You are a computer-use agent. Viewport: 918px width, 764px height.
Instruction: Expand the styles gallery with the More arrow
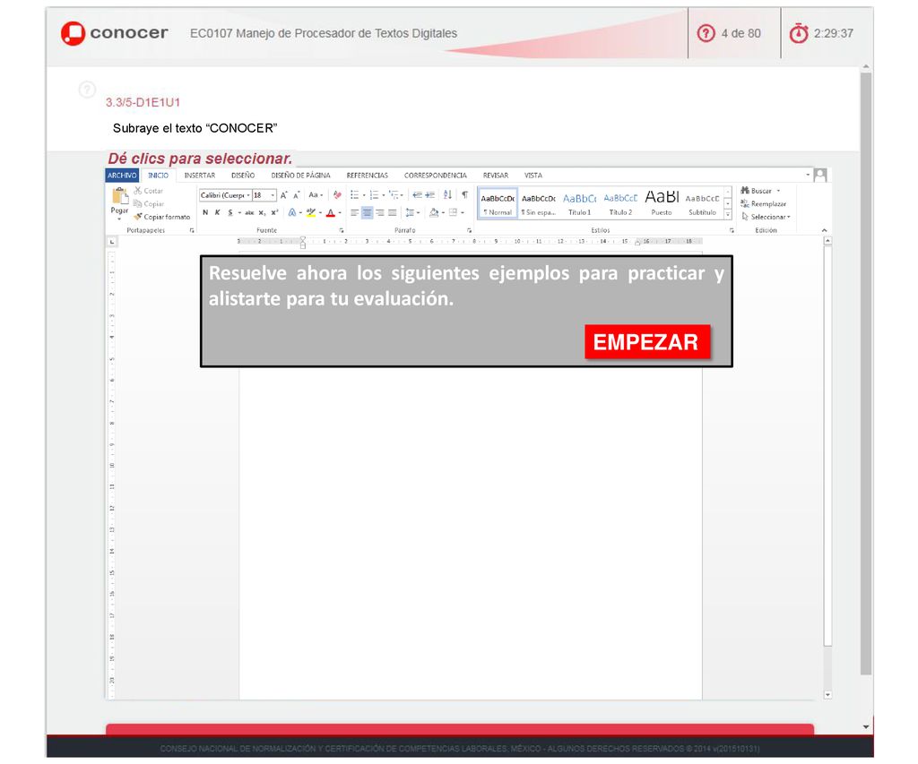(x=728, y=215)
